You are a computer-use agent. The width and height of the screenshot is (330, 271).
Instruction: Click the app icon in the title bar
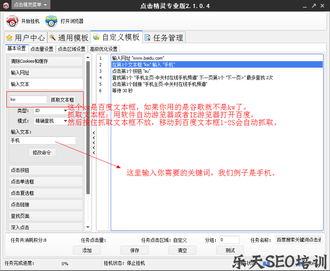pos(6,5)
